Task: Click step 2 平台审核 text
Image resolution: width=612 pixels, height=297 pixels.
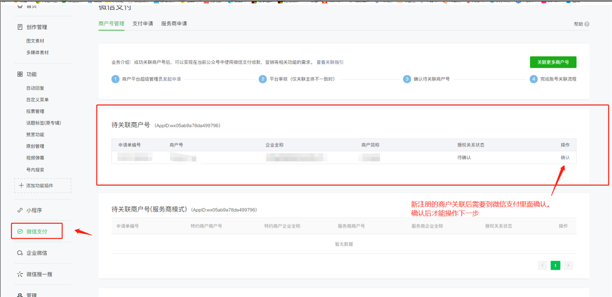Action: pos(302,79)
